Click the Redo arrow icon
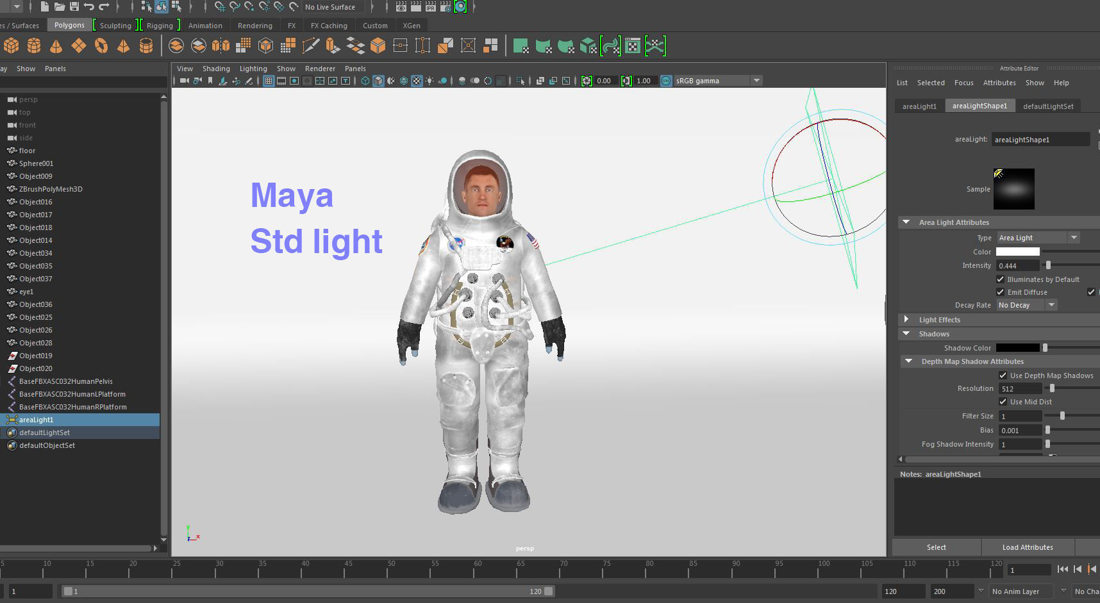The width and height of the screenshot is (1100, 603). [x=104, y=6]
